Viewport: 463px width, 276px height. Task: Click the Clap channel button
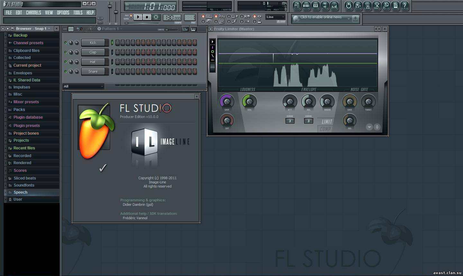click(93, 52)
